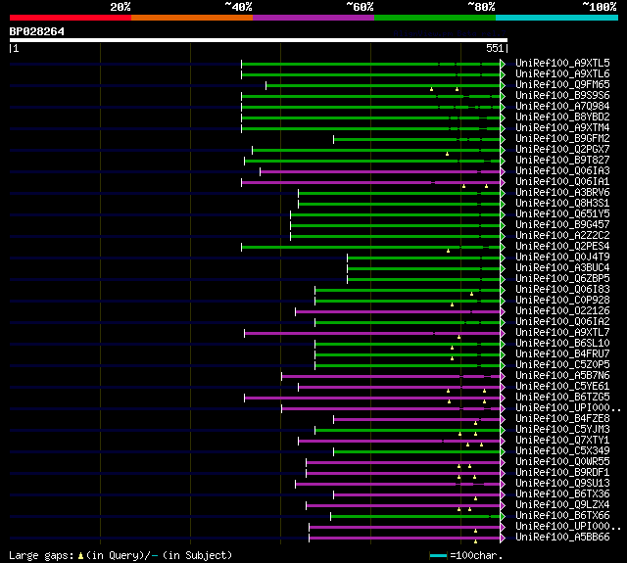Viewport: 627px width, 563px height.
Task: Click the arrowhead ending the UniRef100_Q0J4T9 row
Action: 503,258
